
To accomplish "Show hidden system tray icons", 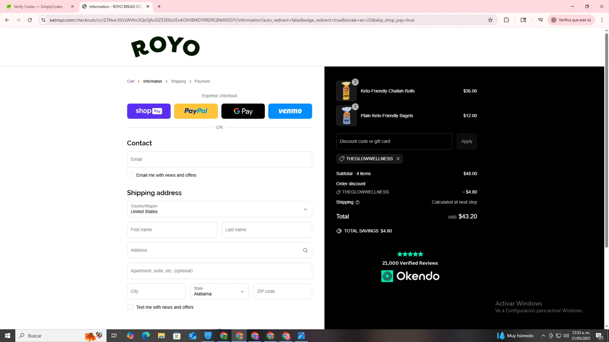I will pos(543,336).
